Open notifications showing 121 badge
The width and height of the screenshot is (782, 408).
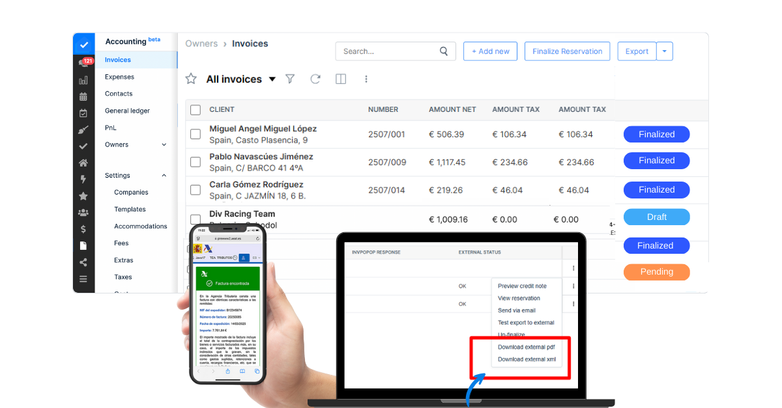click(84, 62)
